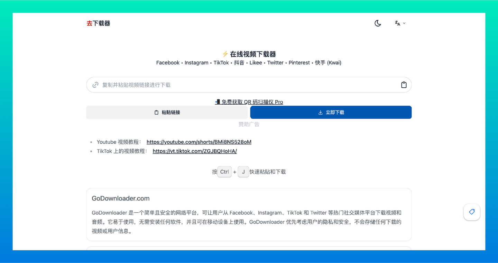Click the download arrow icon on 立即下载
498x263 pixels.
(x=320, y=112)
